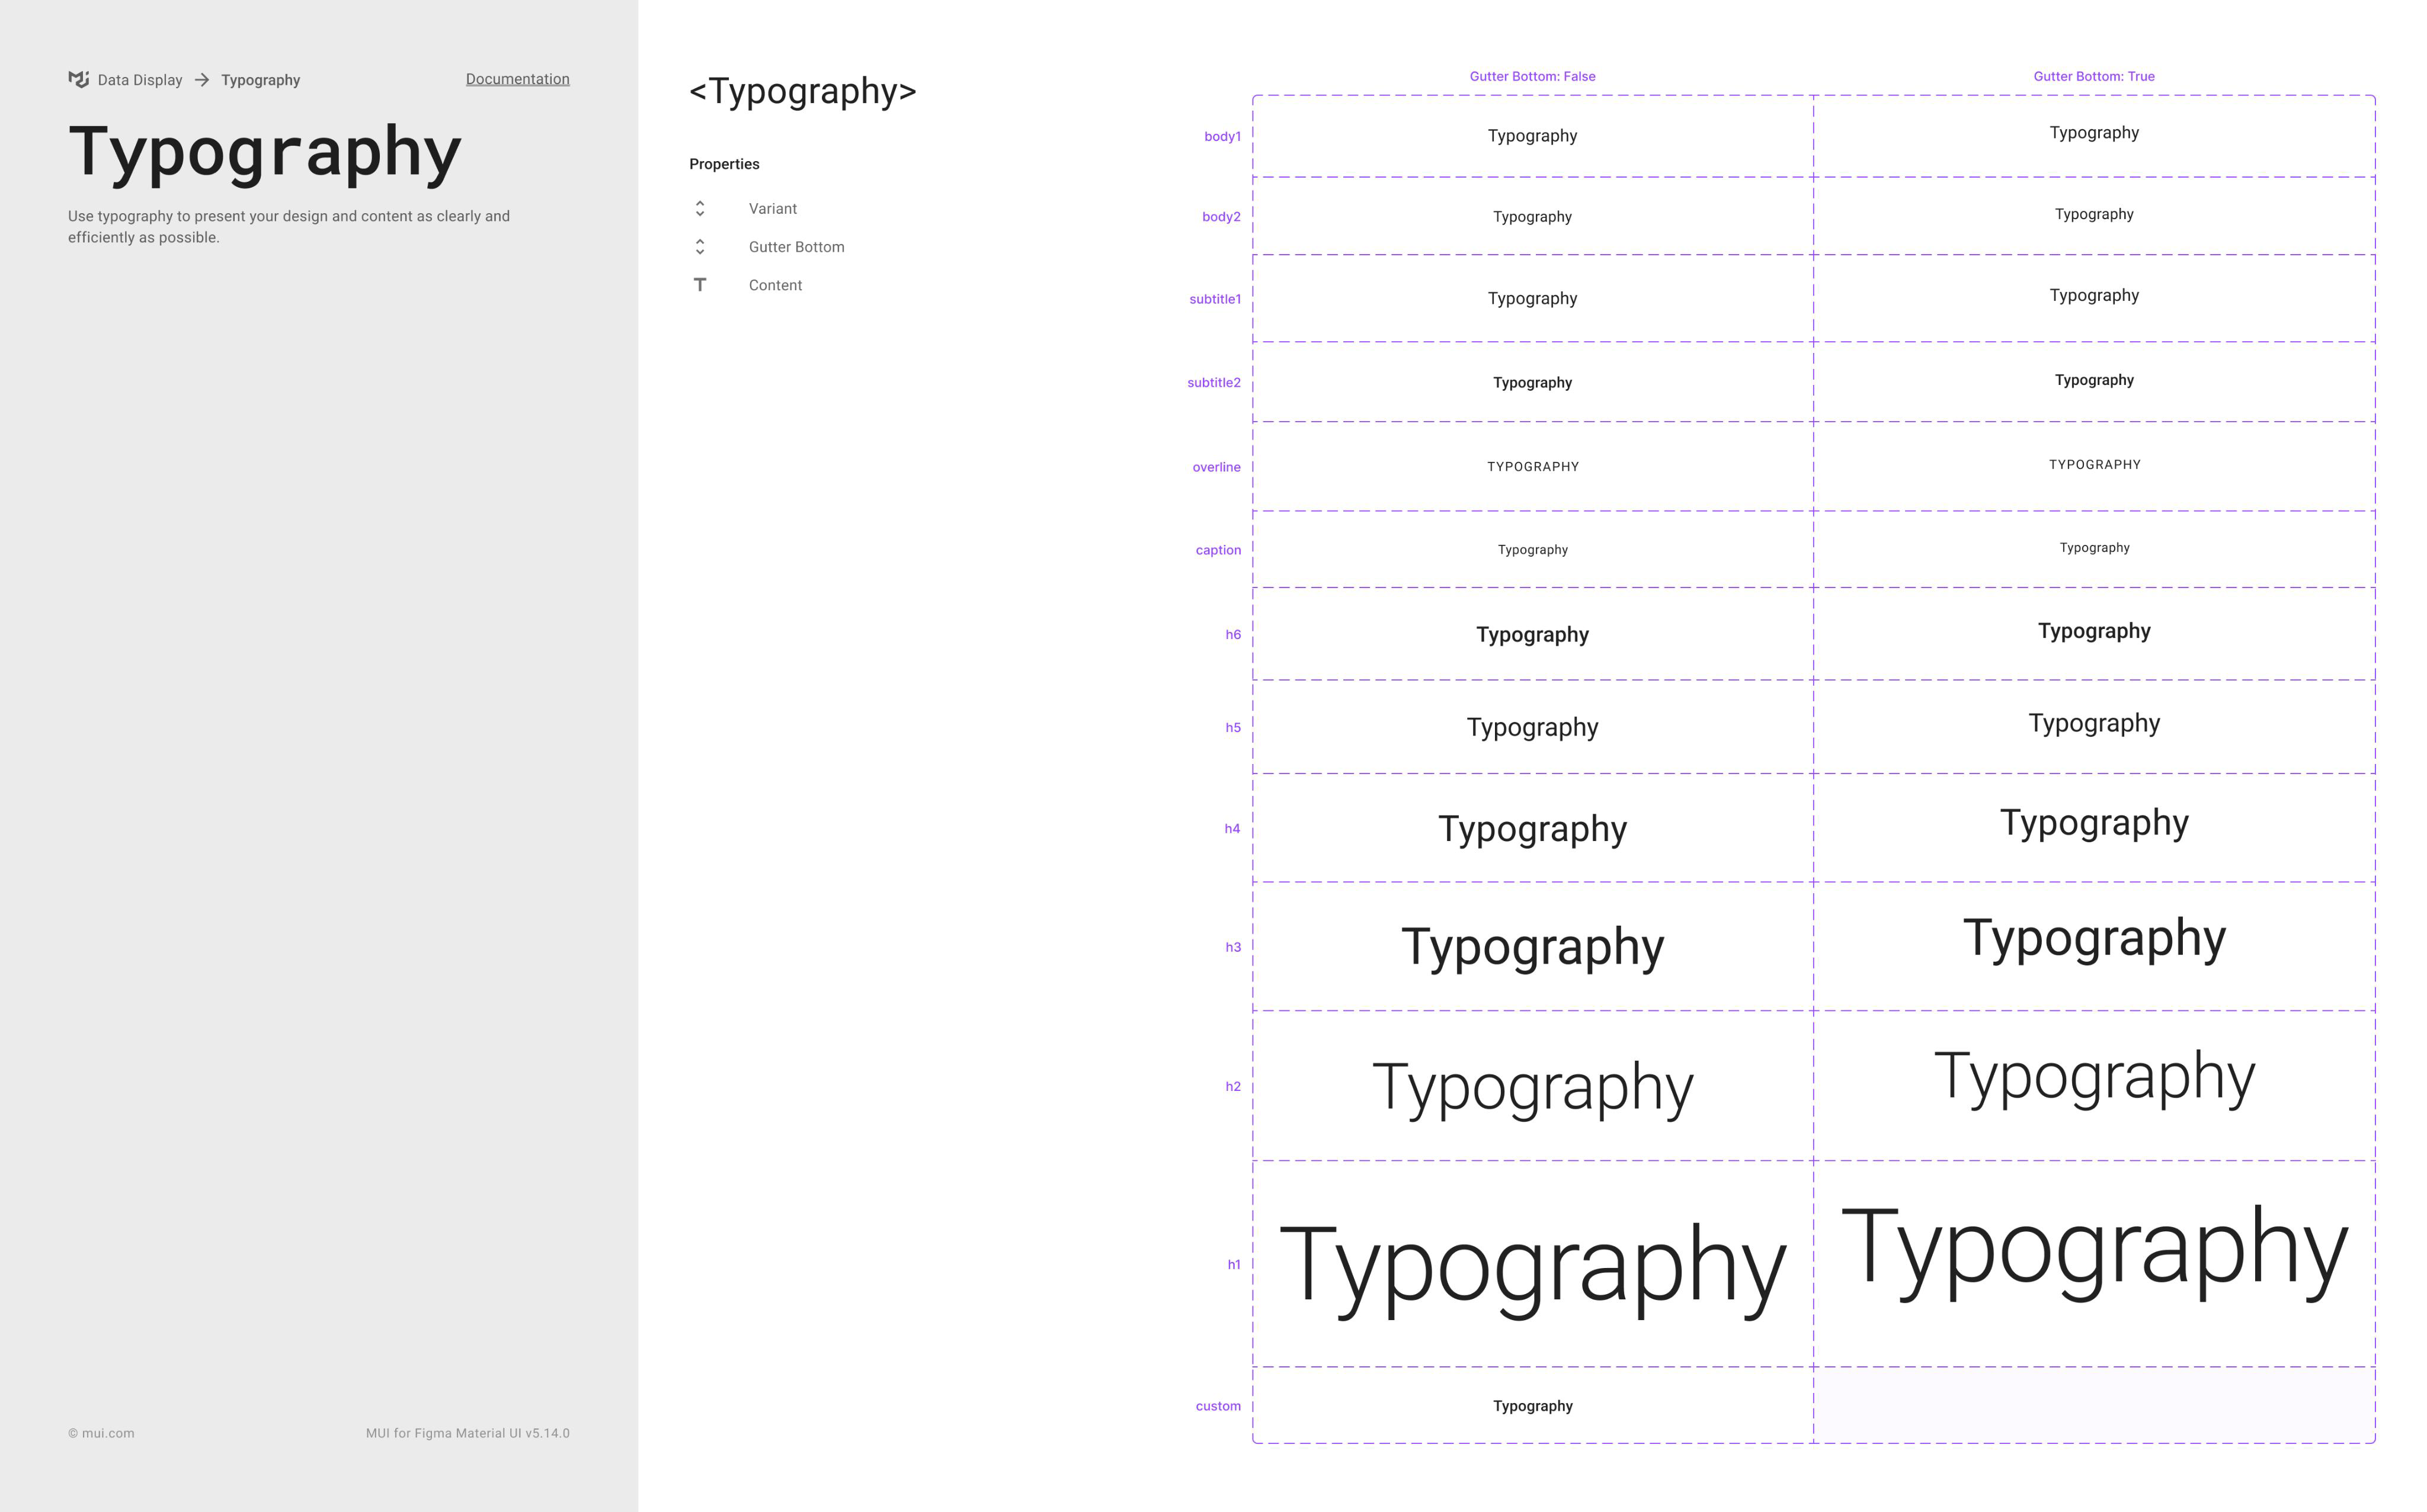The height and width of the screenshot is (1512, 2427).
Task: Click the subtitle1 row label
Action: pyautogui.click(x=1215, y=299)
